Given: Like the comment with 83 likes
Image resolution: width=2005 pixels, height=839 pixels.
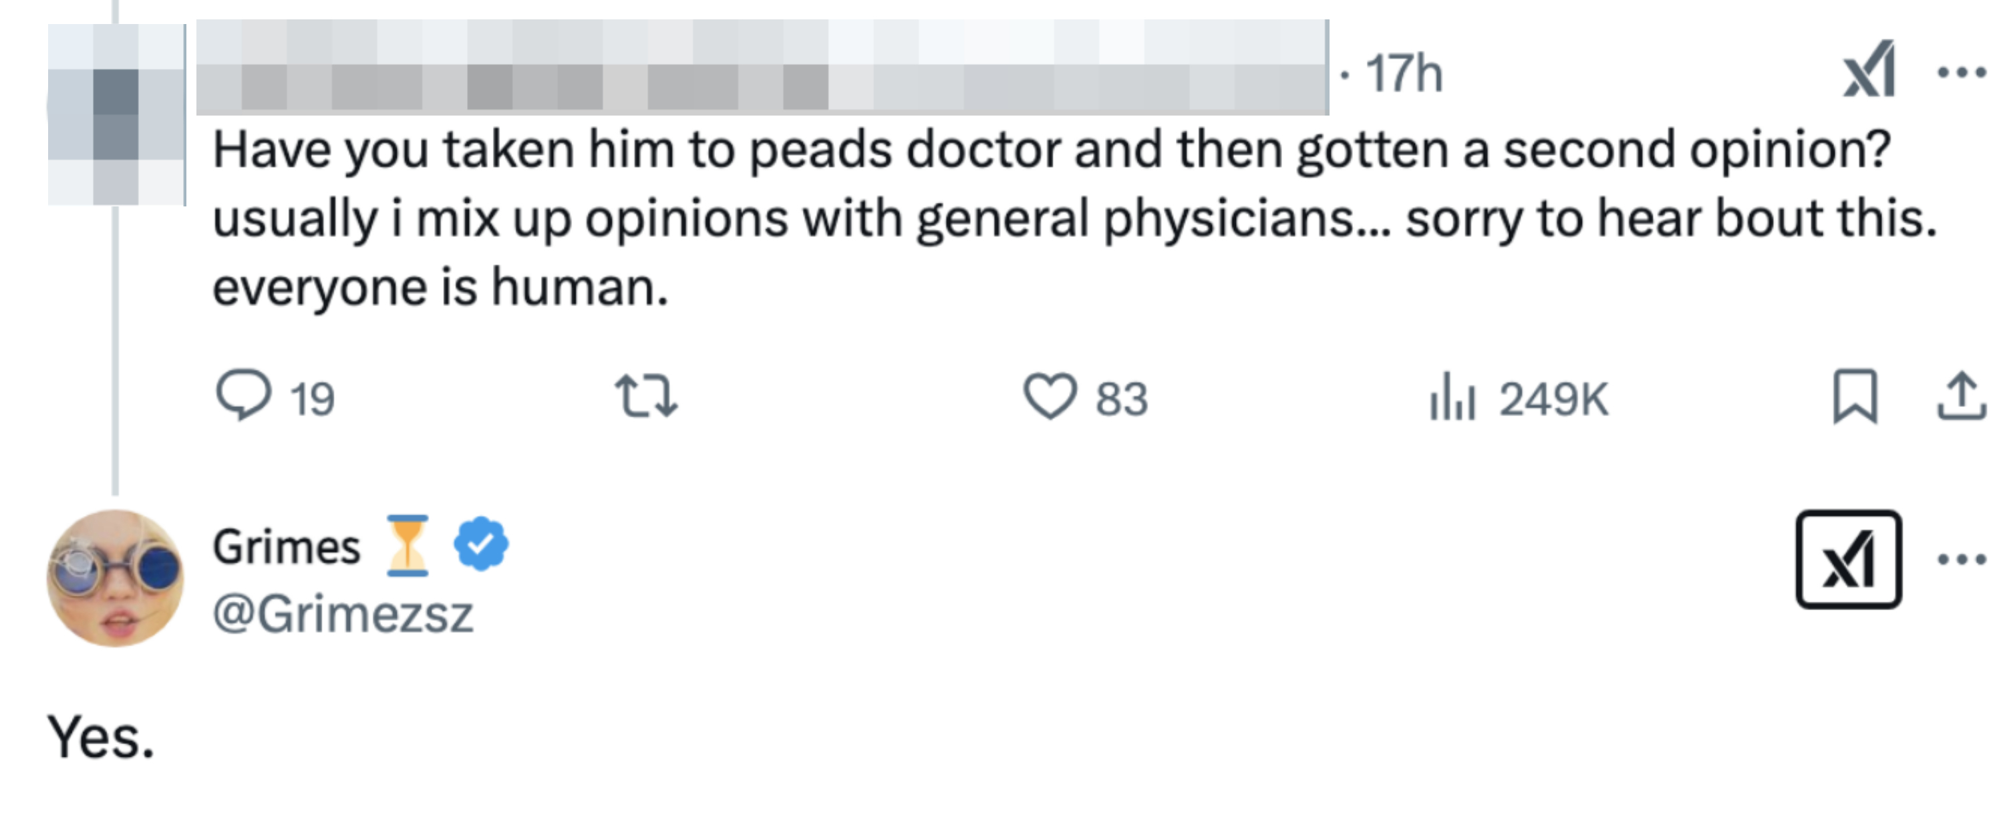Looking at the screenshot, I should (1049, 396).
